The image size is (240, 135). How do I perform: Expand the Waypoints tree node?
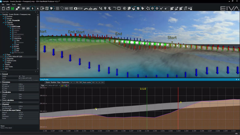click(x=3, y=59)
